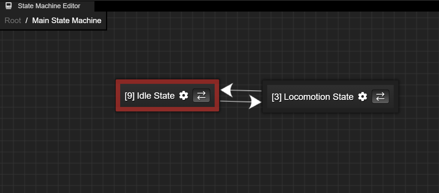Click the [3] index on Locomotion State
Screen dimensions: 439x193
pos(277,97)
